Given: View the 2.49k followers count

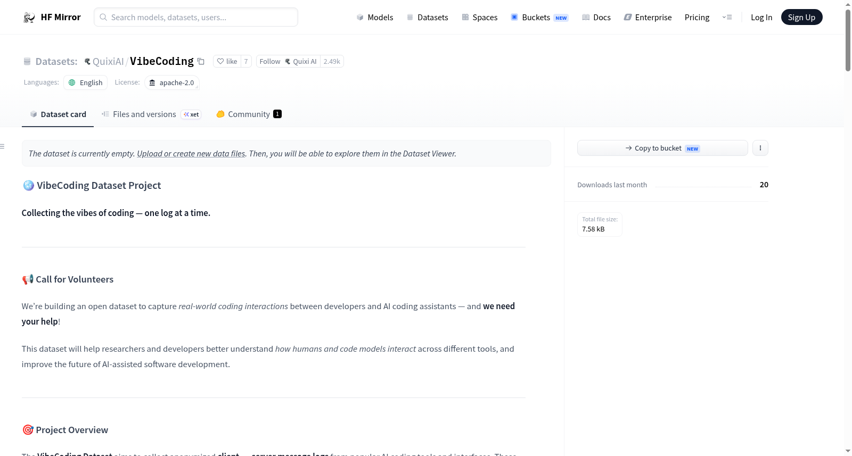Looking at the screenshot, I should point(332,61).
